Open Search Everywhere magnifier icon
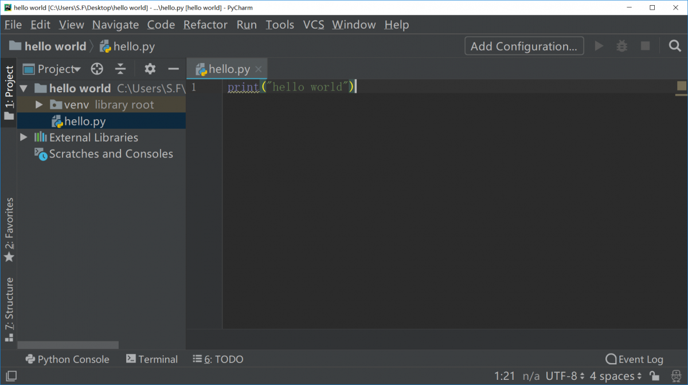 click(x=675, y=46)
